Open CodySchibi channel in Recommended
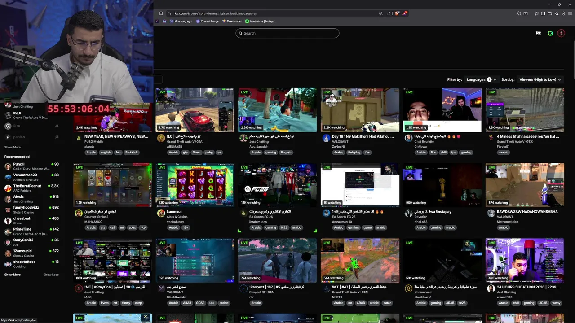This screenshot has height=323, width=575. click(31, 242)
